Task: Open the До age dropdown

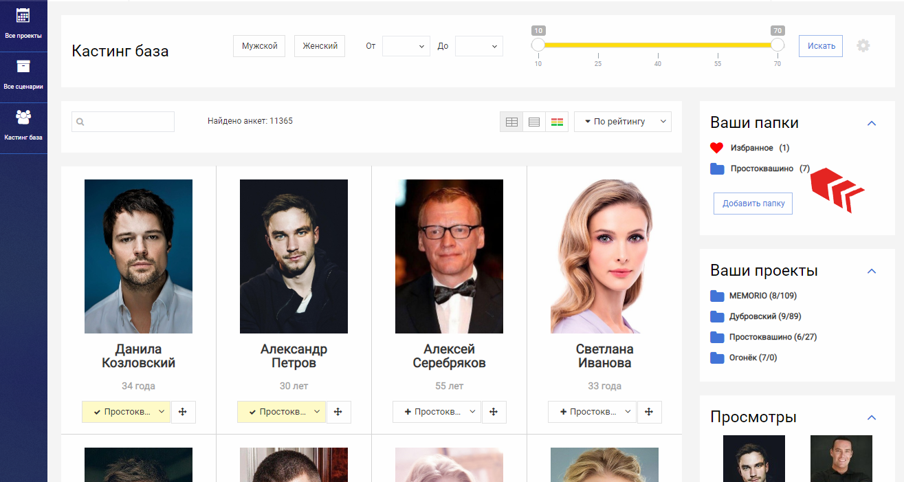Action: click(x=479, y=46)
